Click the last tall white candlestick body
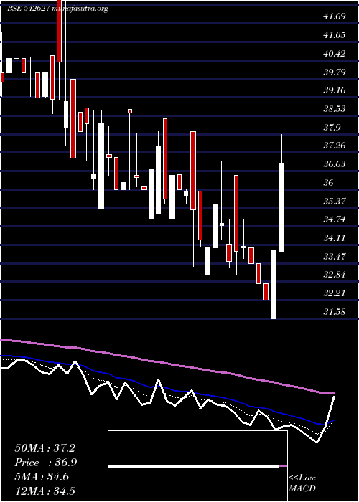359x502 pixels. [281, 207]
